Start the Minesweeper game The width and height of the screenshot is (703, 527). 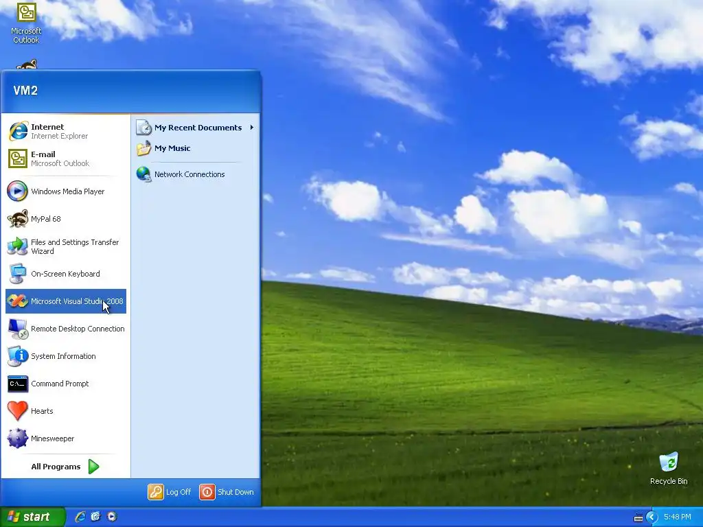point(66,438)
